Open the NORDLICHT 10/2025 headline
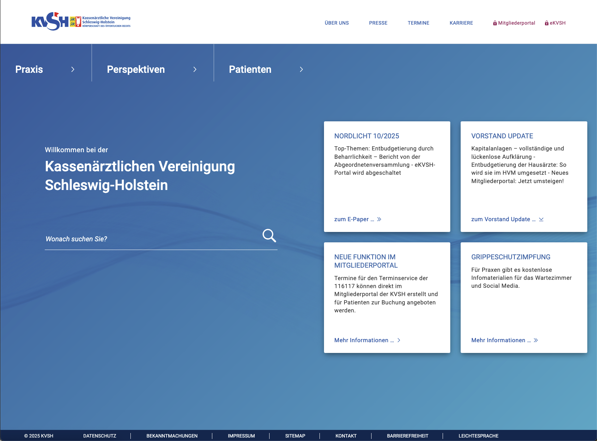 coord(367,136)
